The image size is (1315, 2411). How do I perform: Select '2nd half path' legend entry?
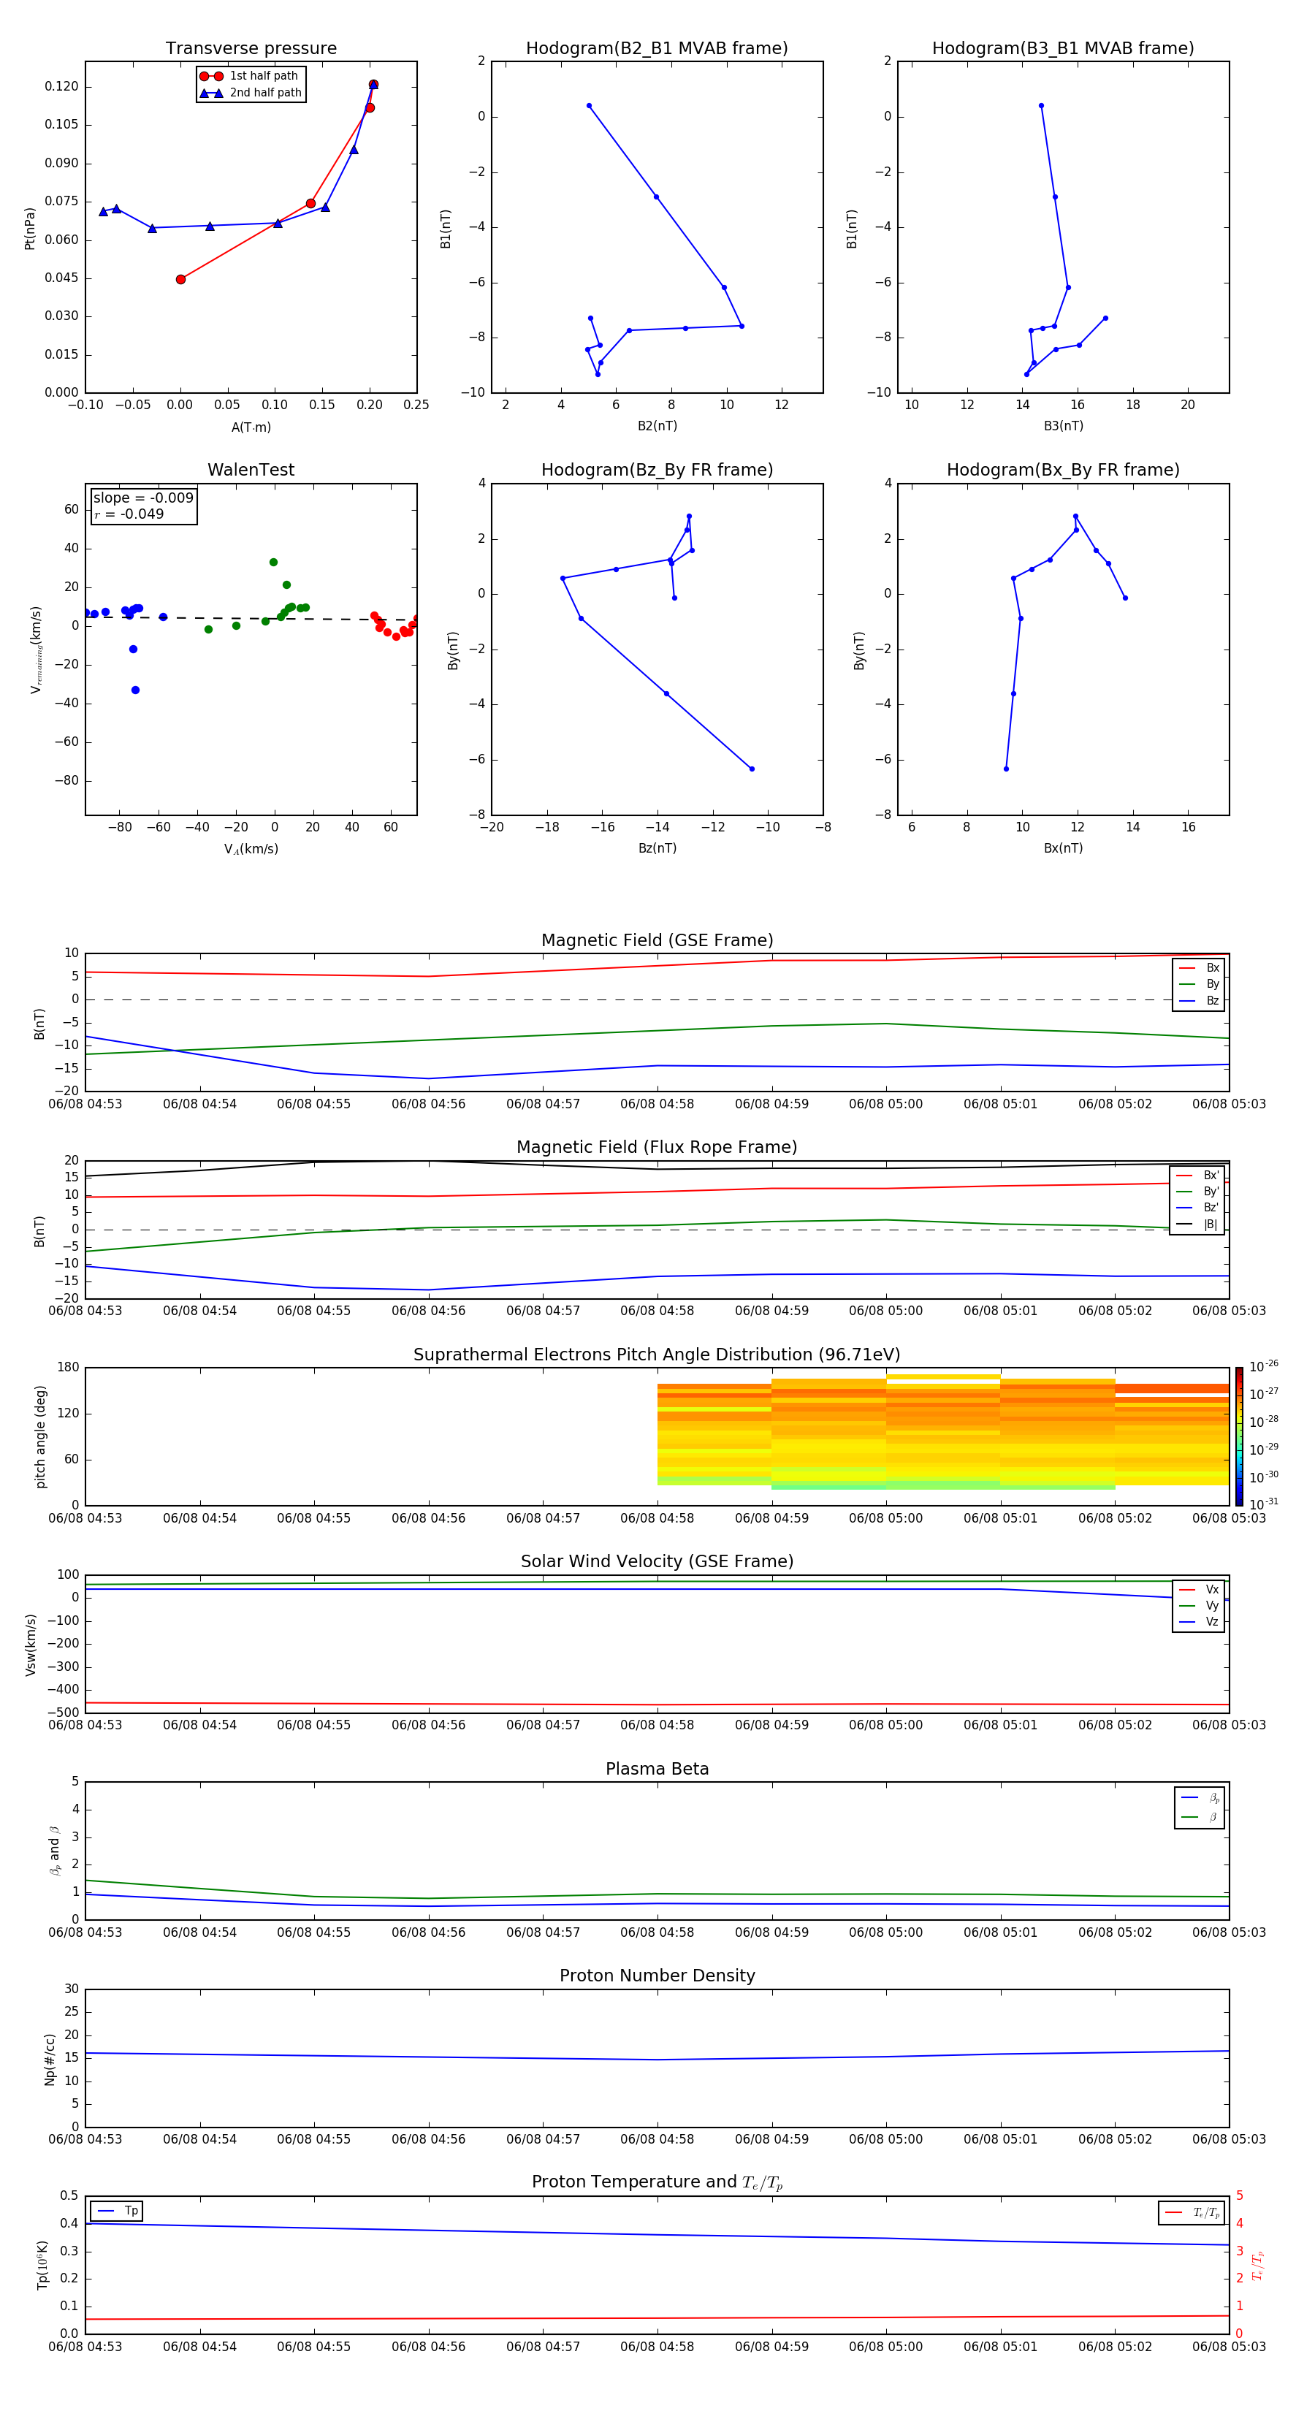pos(251,93)
